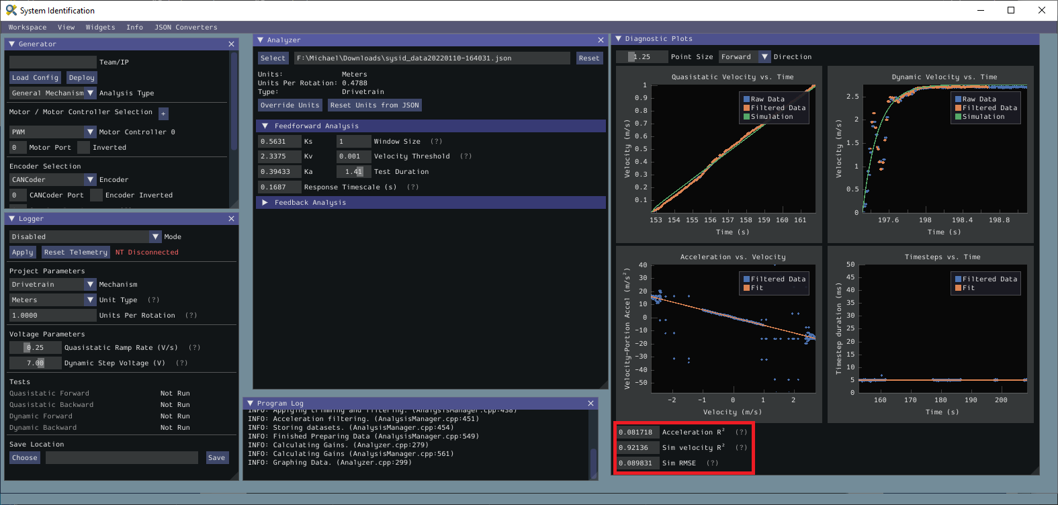This screenshot has width=1058, height=505.
Task: Open the Meters unit type dropdown
Action: coord(53,300)
